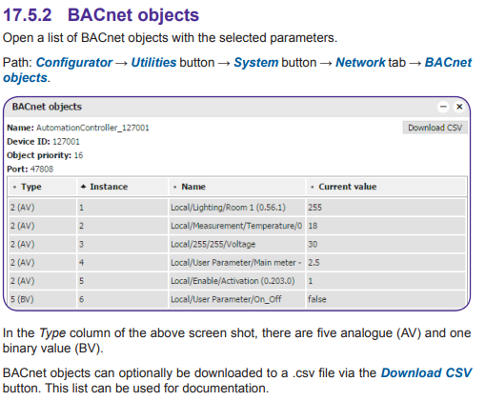Close the BACnet objects dialog

(459, 107)
